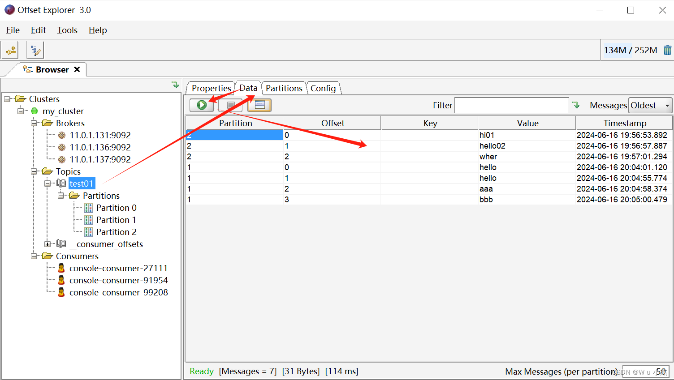Select the row with value wher
Image resolution: width=674 pixels, height=380 pixels.
click(x=429, y=157)
